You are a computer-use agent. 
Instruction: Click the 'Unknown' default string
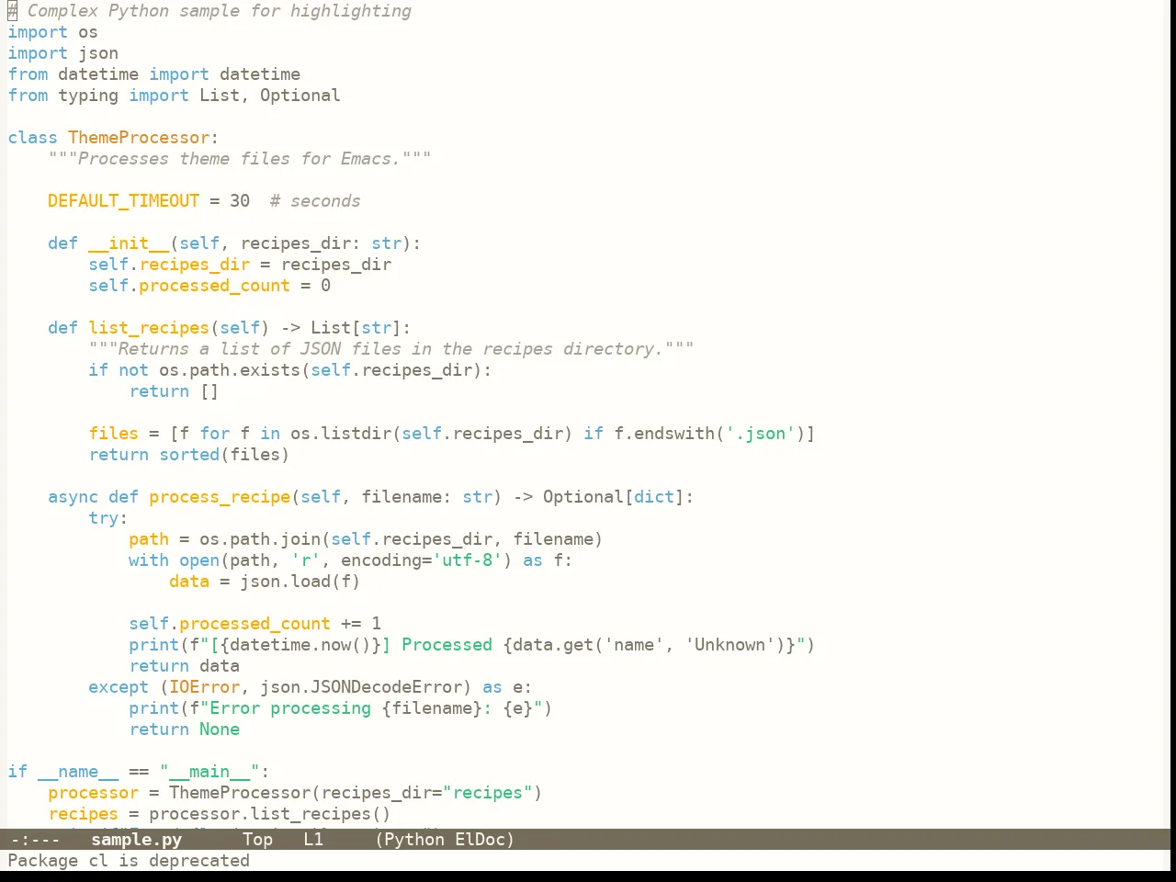tap(730, 645)
